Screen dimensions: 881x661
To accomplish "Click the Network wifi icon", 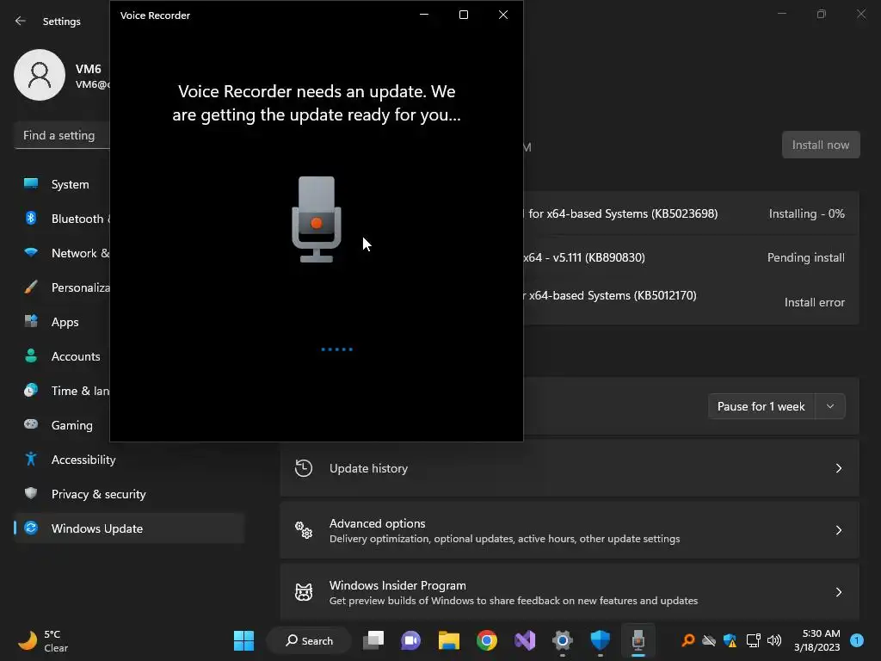I will tap(31, 252).
